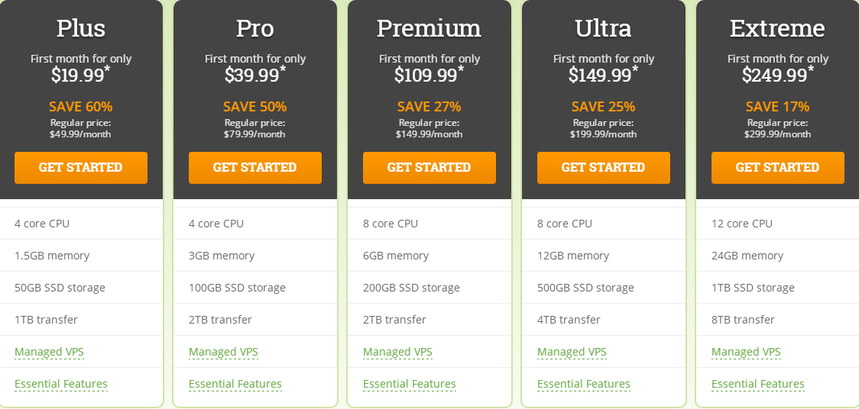
Task: Choose Get Started on Ultra plan
Action: [603, 168]
